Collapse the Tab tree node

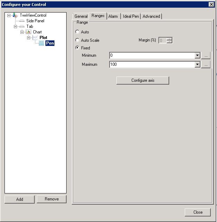[x=15, y=26]
